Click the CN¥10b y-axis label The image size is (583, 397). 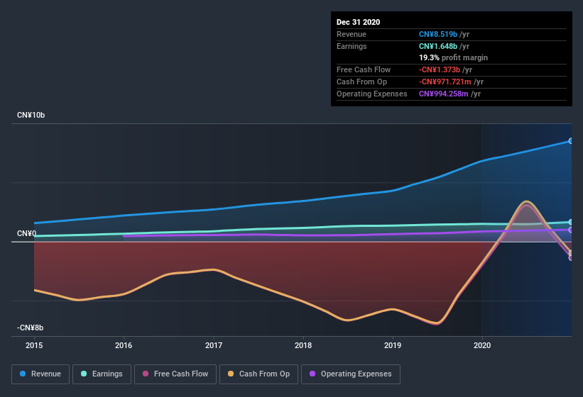pos(31,116)
